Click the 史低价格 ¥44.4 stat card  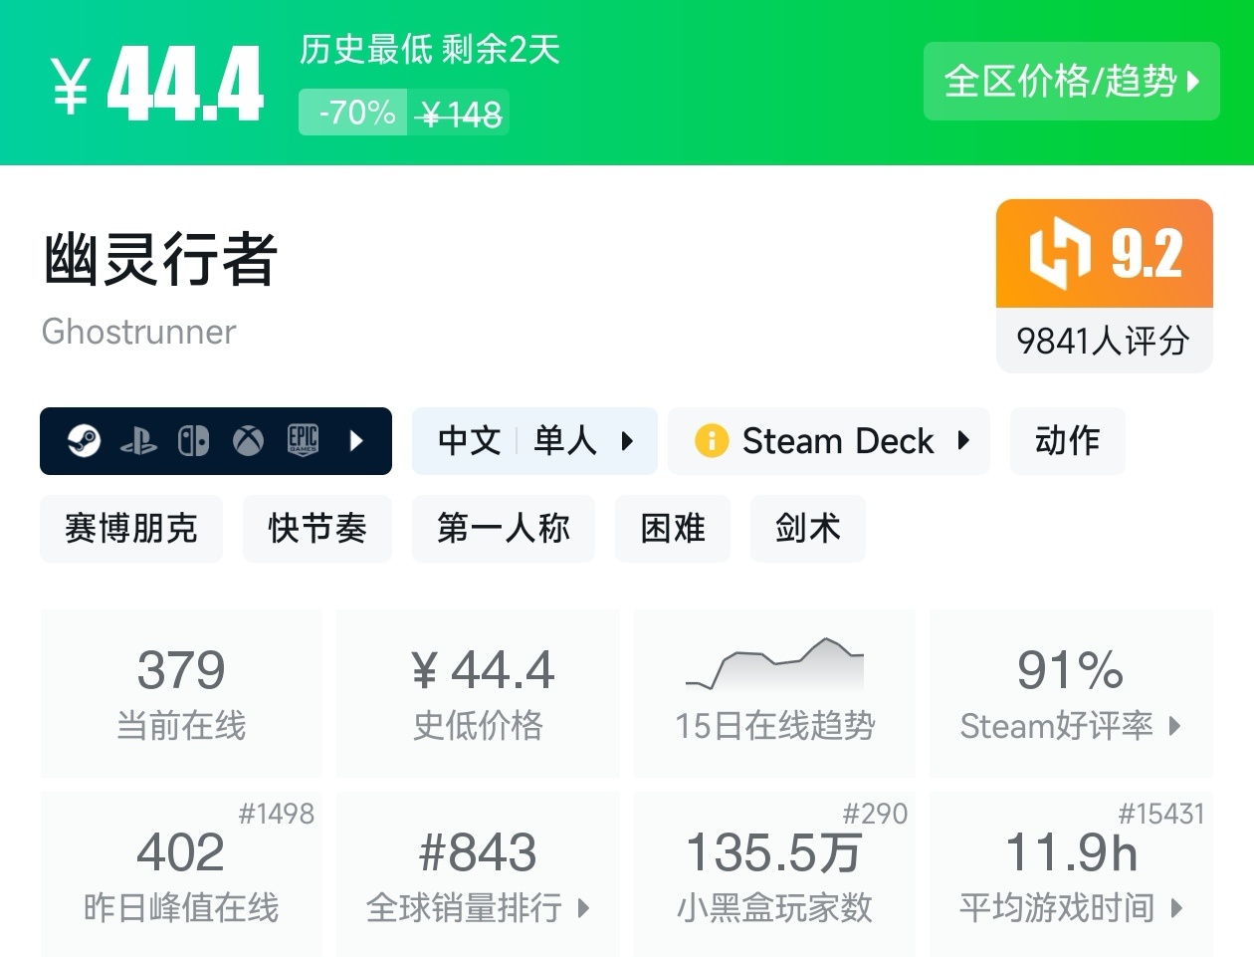[x=478, y=693]
